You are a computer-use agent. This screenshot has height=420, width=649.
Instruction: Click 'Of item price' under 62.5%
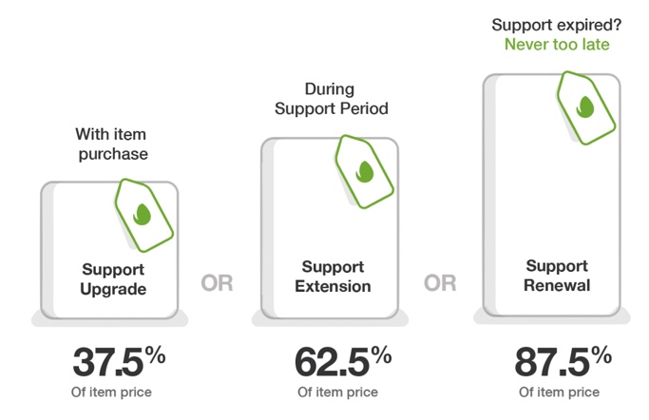(x=337, y=391)
